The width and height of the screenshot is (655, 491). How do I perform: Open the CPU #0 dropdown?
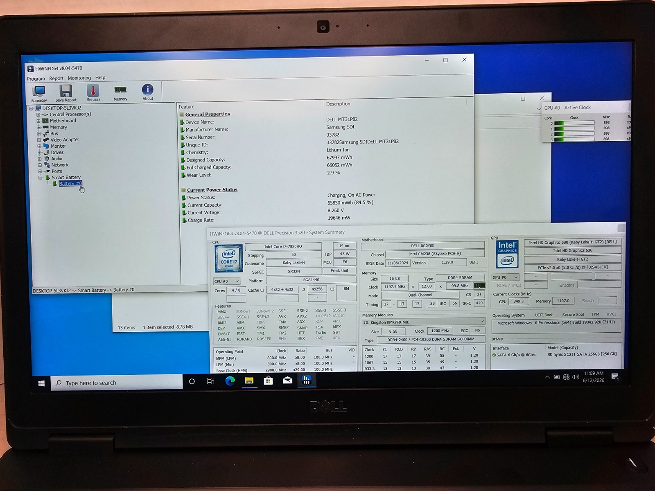tap(226, 281)
